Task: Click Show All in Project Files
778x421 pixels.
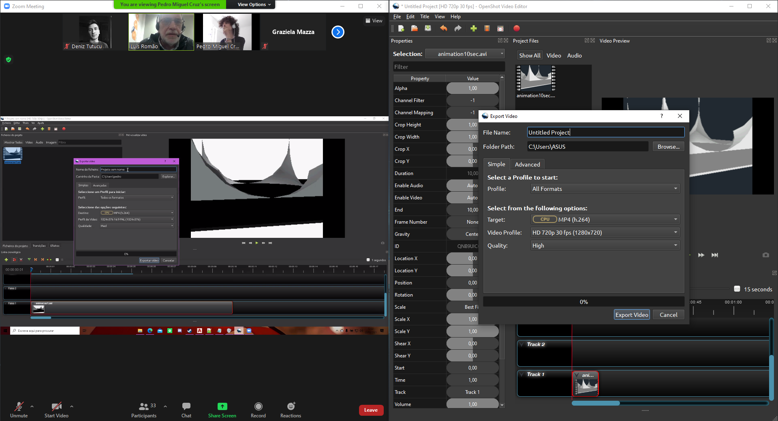Action: tap(530, 56)
